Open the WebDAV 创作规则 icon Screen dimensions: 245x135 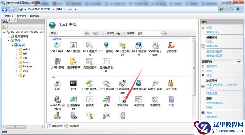coord(57,100)
